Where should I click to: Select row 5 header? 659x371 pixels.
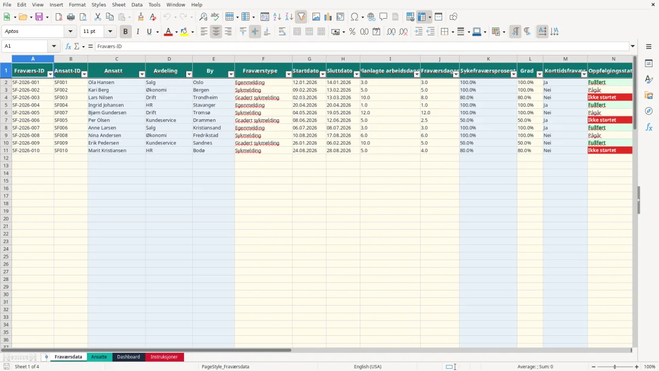5,105
